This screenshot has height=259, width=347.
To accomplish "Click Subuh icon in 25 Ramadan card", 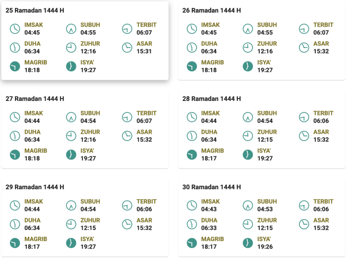I will pyautogui.click(x=71, y=29).
